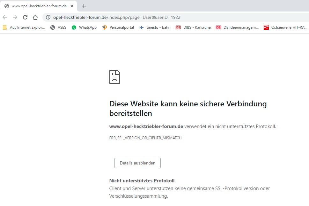Image resolution: width=309 pixels, height=206 pixels.
Task: Open a new tab with plus button
Action: pos(84,6)
